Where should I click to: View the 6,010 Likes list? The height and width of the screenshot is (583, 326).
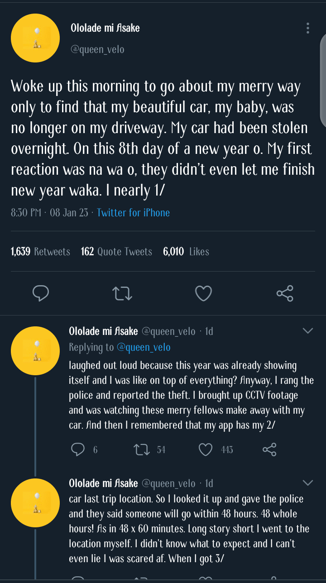click(186, 252)
